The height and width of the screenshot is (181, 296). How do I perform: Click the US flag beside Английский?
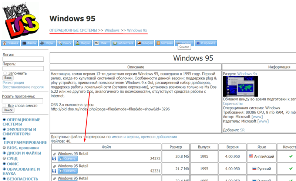tap(251, 156)
